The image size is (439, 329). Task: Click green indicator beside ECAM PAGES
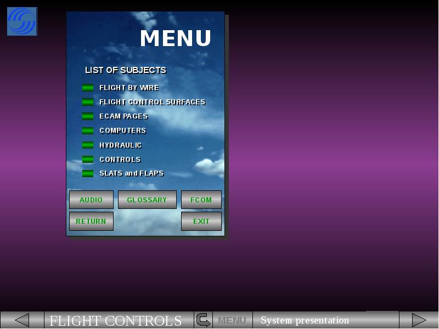pyautogui.click(x=88, y=116)
